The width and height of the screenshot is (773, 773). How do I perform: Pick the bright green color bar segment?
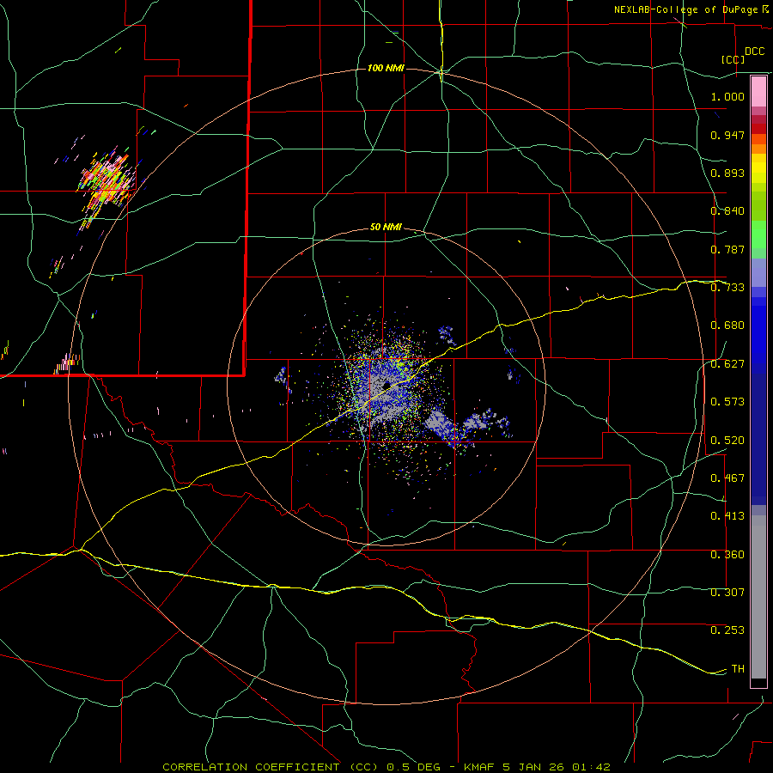point(758,234)
